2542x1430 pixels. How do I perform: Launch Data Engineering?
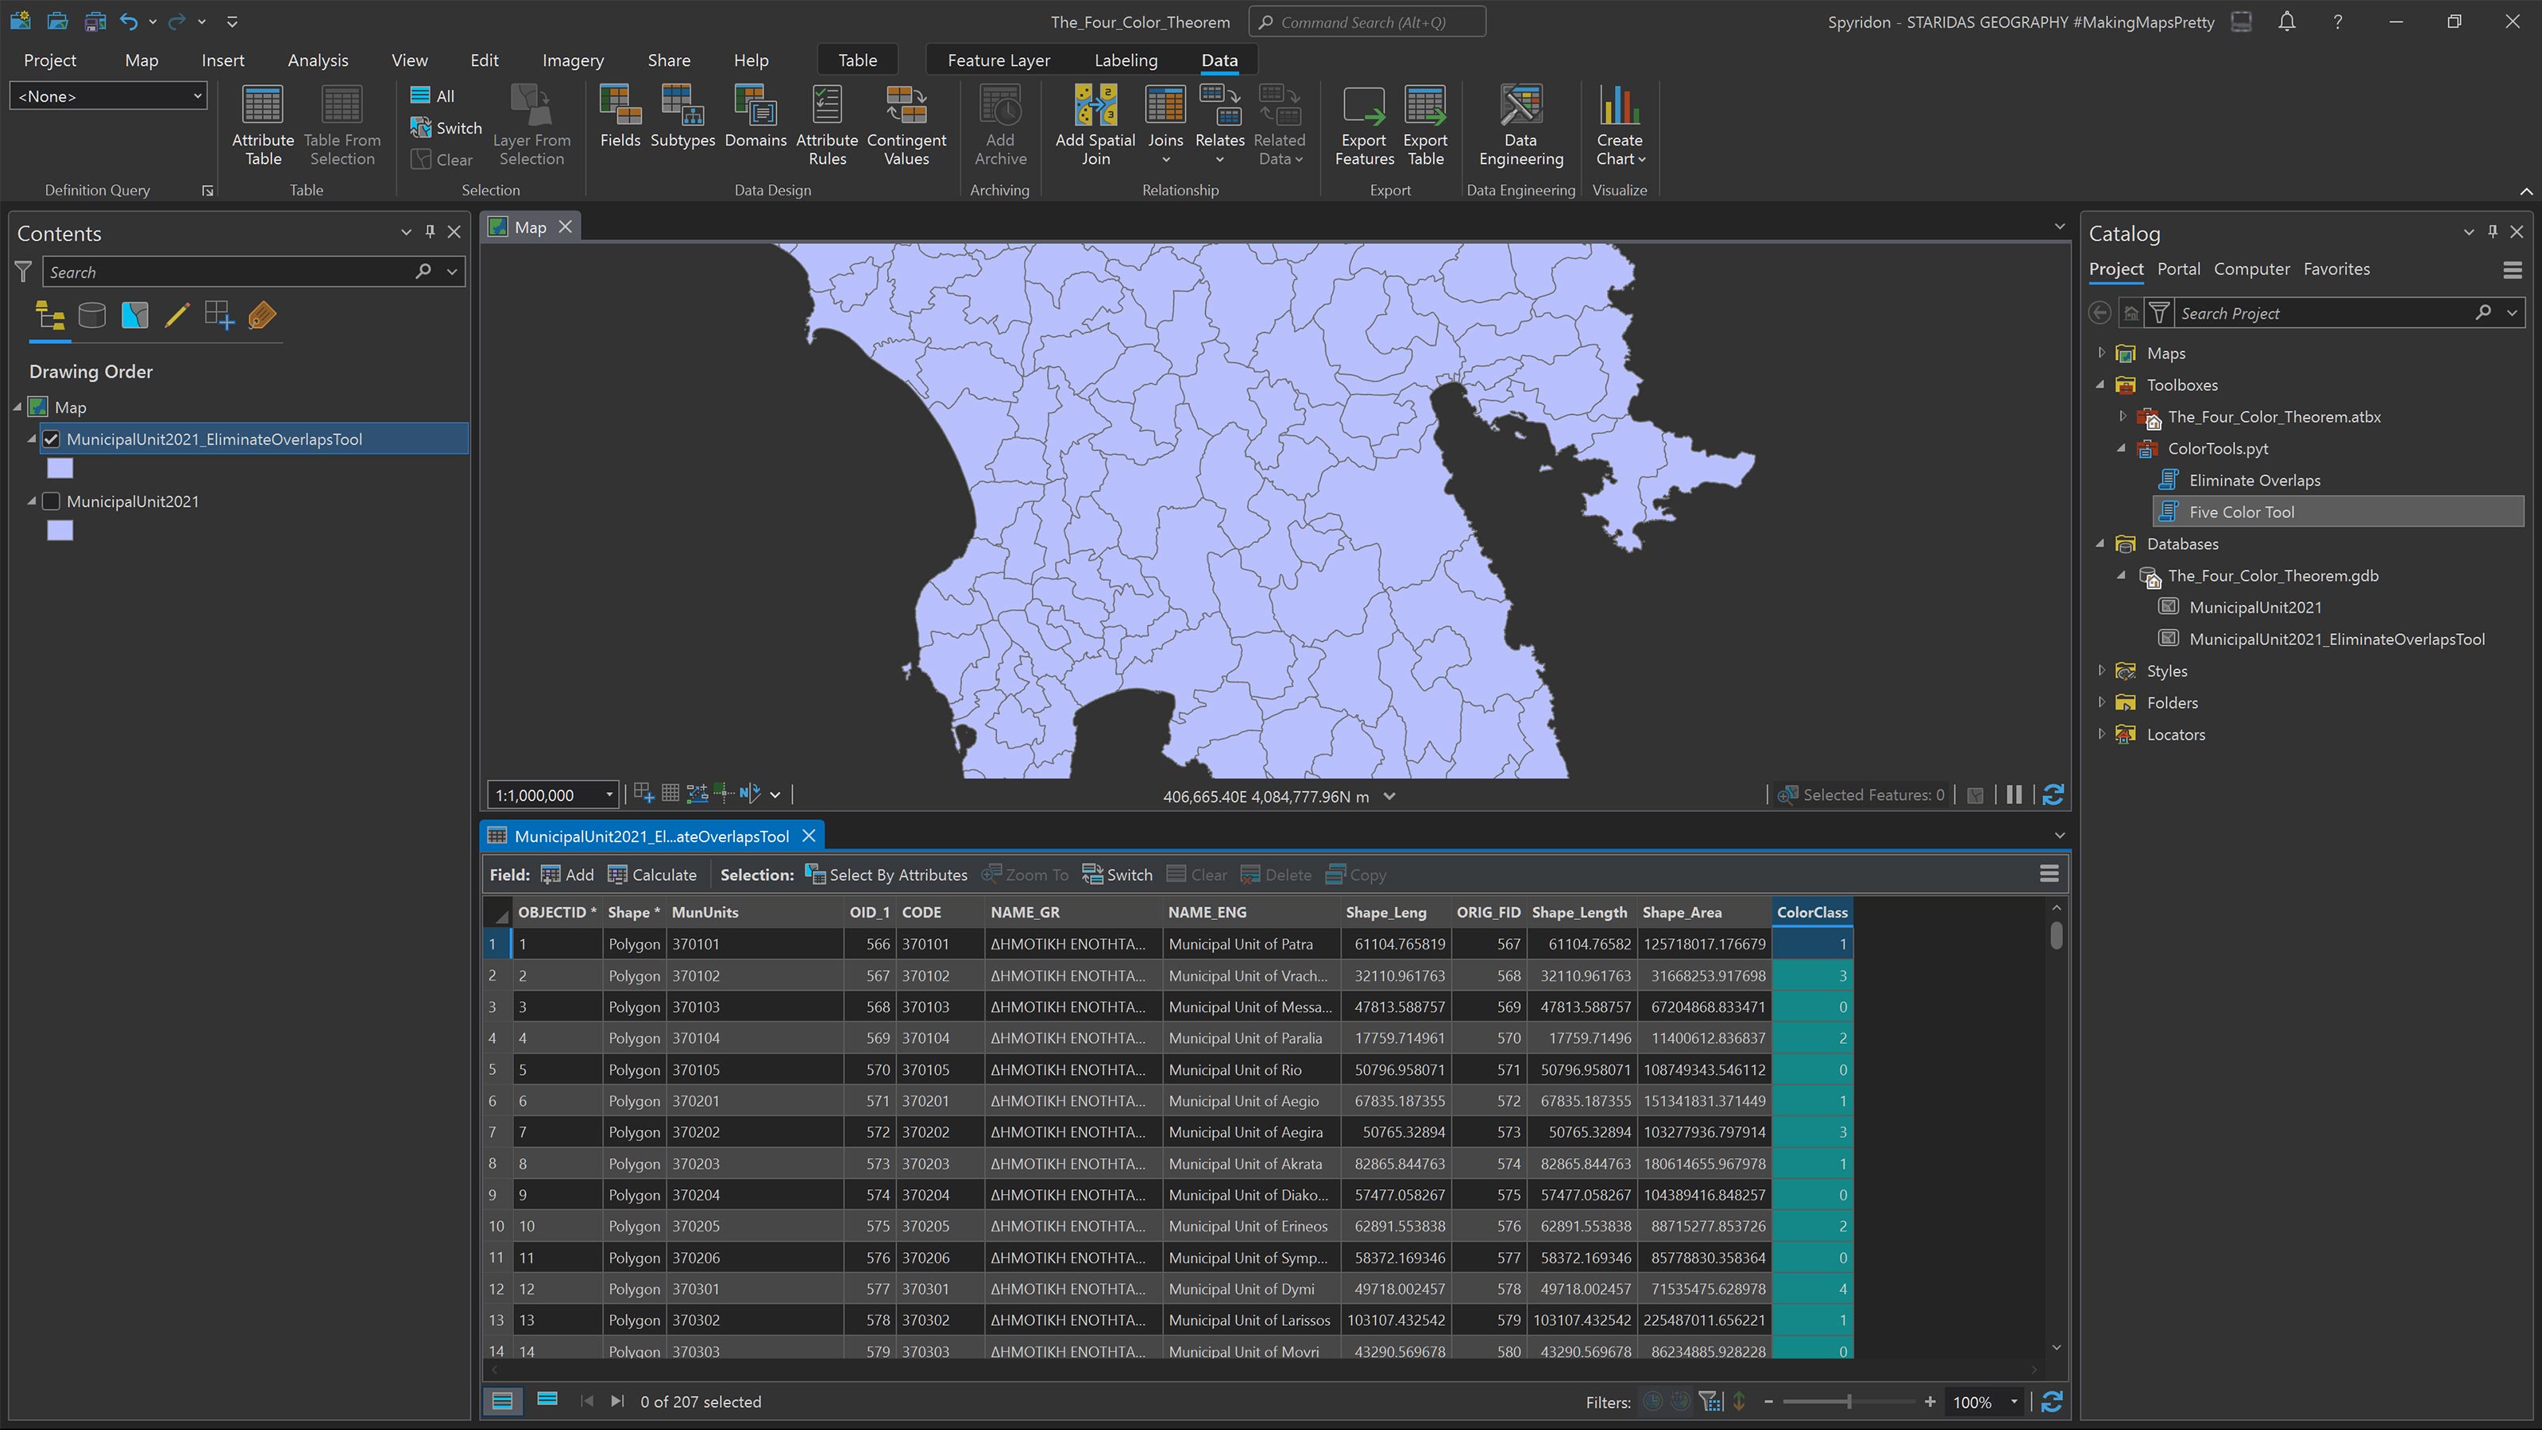tap(1520, 126)
